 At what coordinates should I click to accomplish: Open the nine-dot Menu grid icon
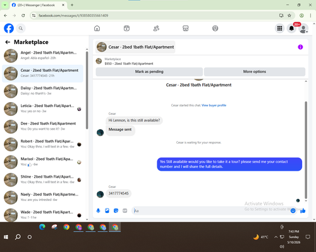[x=279, y=28]
